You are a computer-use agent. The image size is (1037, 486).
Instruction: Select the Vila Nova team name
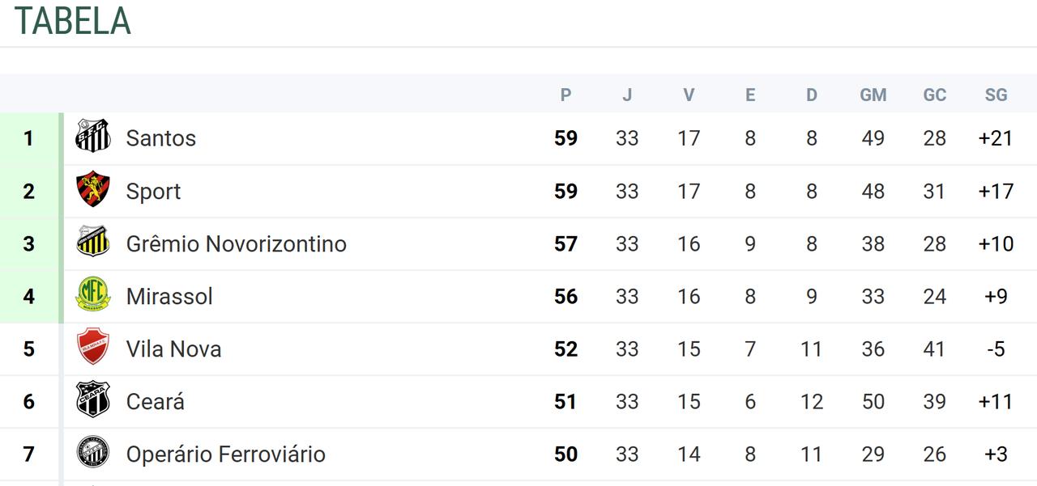173,349
